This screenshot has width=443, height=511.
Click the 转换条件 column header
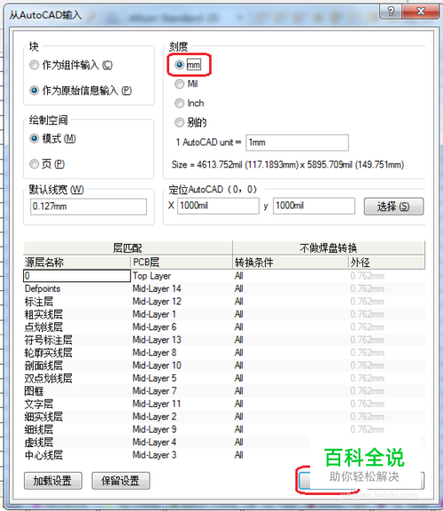pyautogui.click(x=291, y=262)
